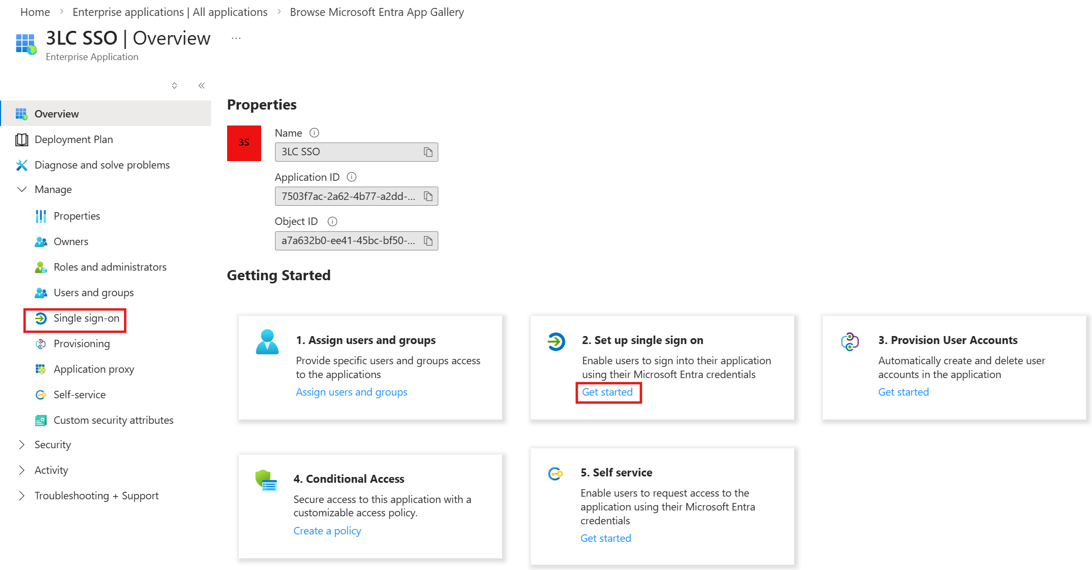Click the 'Getting Started' section heading
This screenshot has height=570, width=1092.
tap(279, 275)
